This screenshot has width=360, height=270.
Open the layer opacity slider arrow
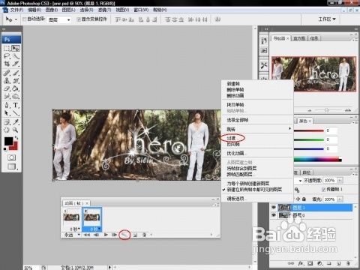[340, 180]
